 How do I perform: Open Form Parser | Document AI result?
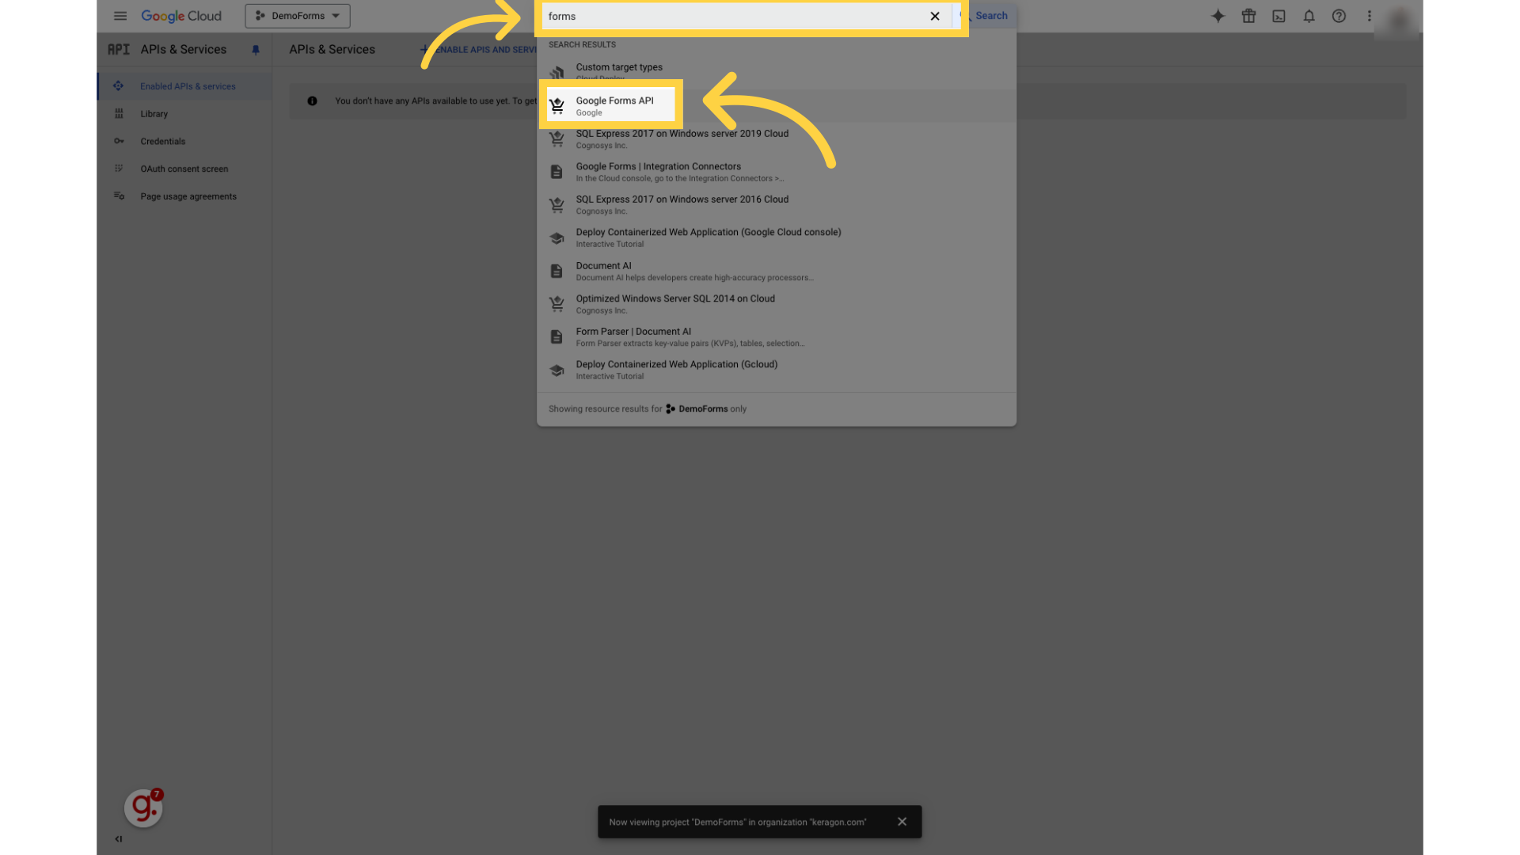(x=776, y=337)
